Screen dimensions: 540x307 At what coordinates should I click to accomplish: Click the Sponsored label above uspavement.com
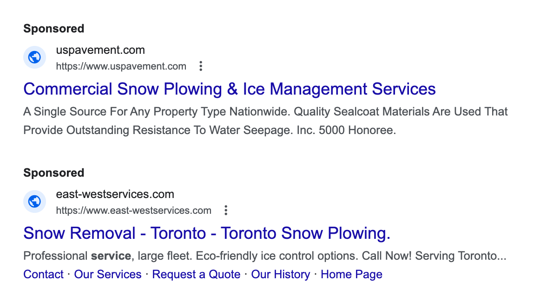pos(54,29)
